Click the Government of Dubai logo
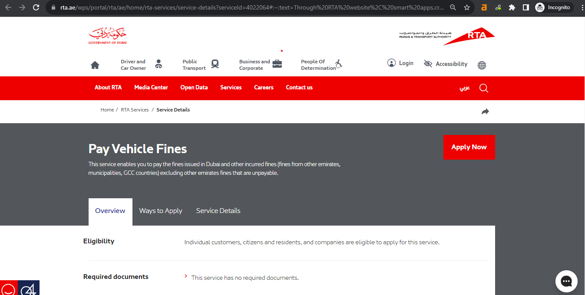Image resolution: width=585 pixels, height=295 pixels. [x=107, y=36]
